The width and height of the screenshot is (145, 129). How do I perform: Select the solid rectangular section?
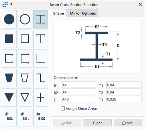point(9,39)
